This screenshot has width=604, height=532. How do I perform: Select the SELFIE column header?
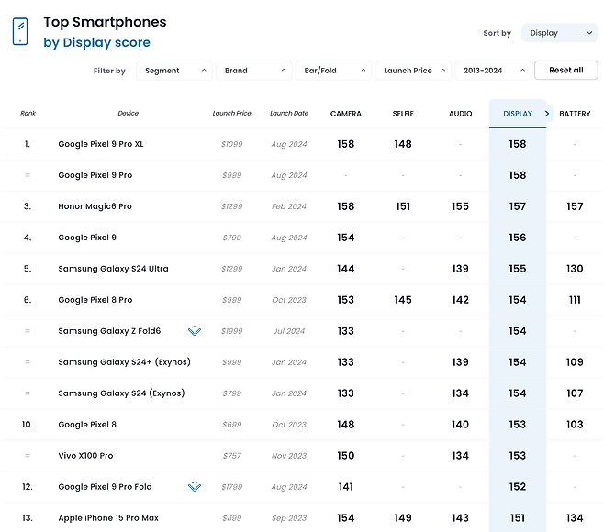click(403, 114)
